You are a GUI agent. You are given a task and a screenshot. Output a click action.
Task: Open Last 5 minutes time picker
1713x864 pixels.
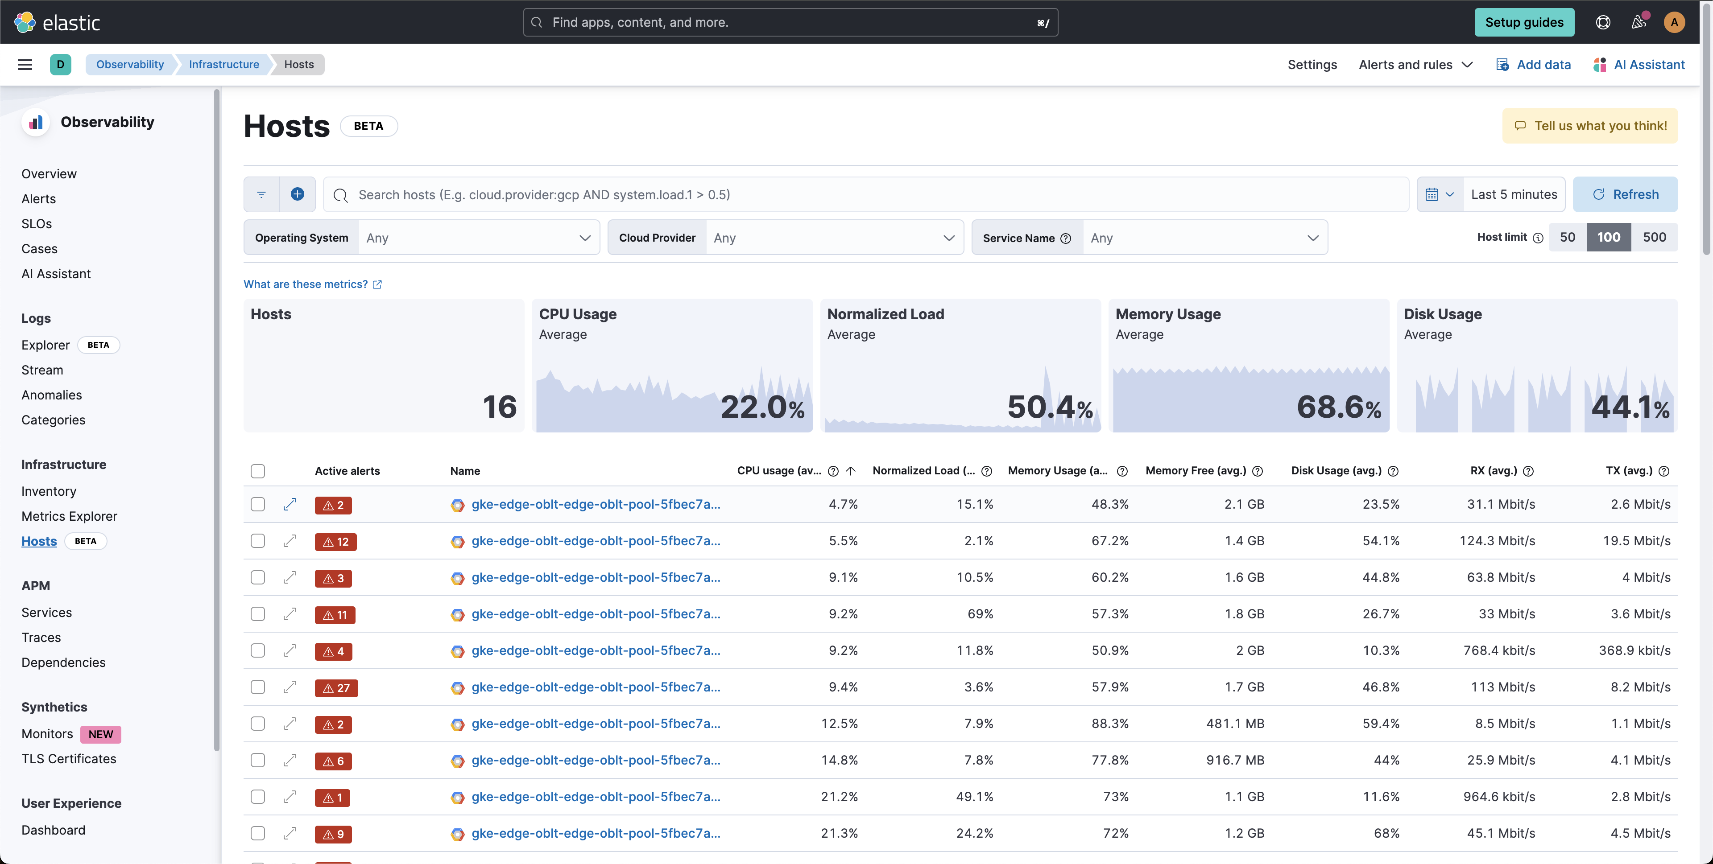(1514, 194)
